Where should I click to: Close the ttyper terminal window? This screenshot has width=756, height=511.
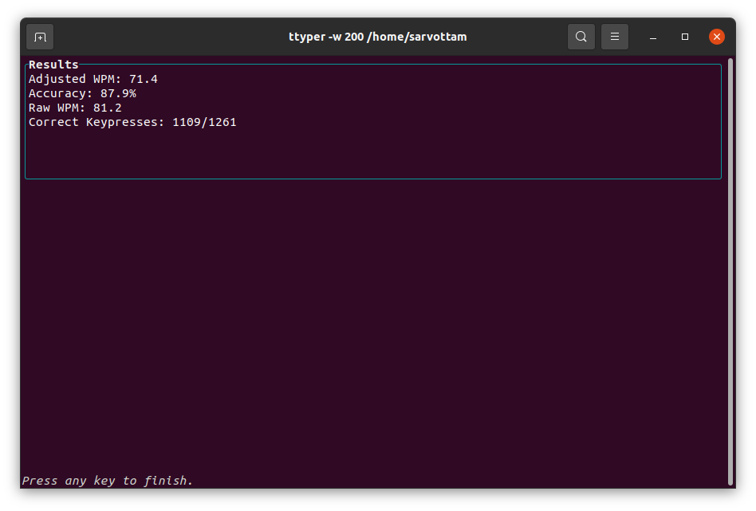(x=716, y=37)
